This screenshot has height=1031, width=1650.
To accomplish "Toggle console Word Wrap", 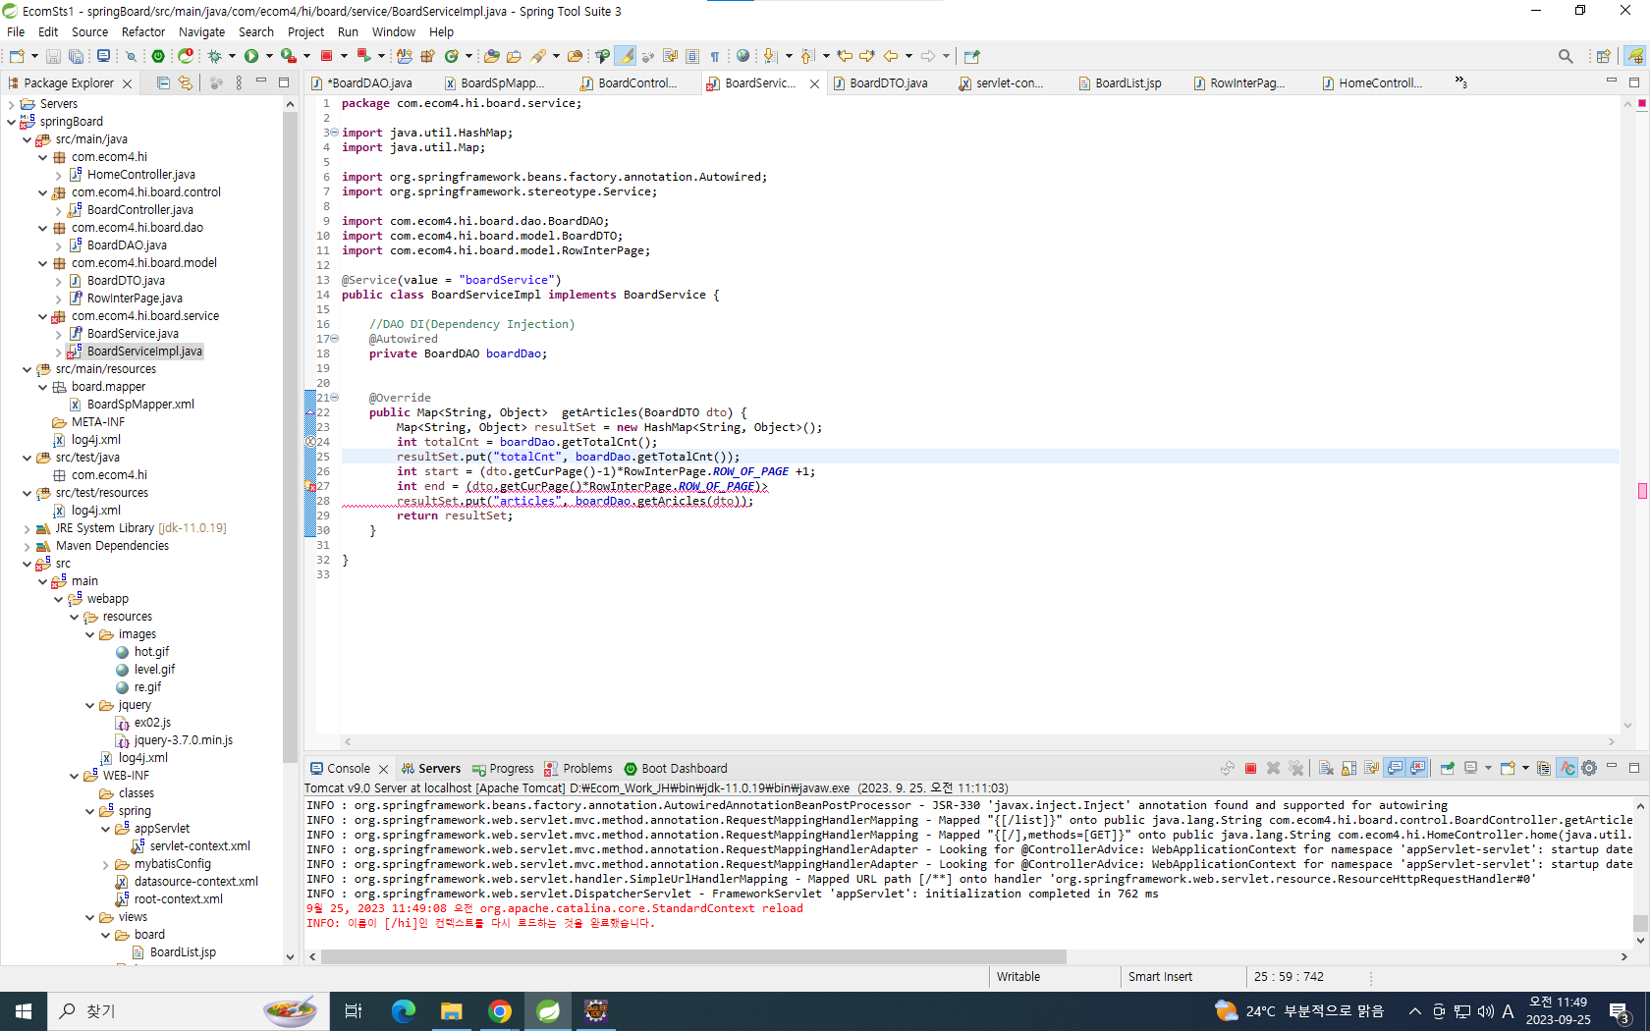I will point(1371,769).
